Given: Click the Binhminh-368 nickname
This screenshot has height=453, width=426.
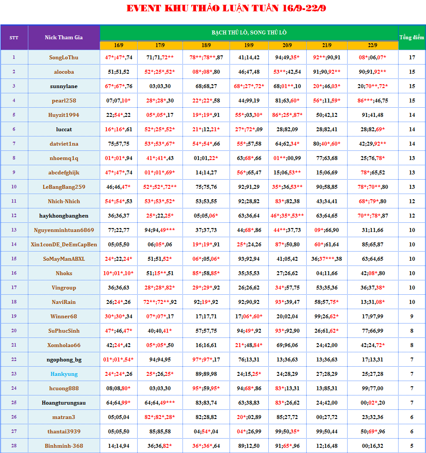Looking at the screenshot, I should click(x=64, y=446).
